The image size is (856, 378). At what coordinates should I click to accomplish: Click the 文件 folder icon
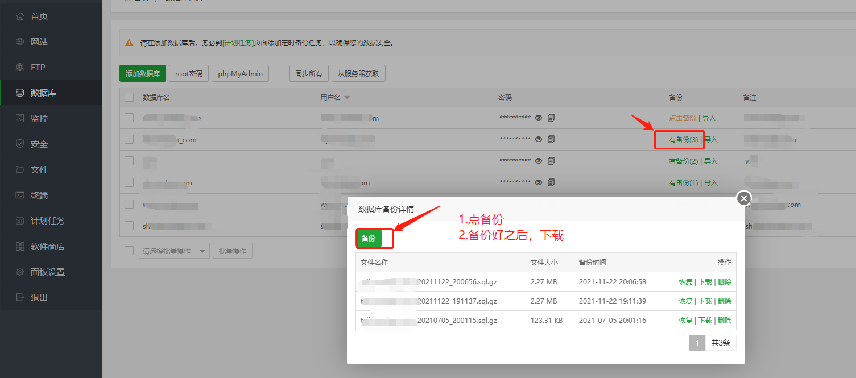20,169
